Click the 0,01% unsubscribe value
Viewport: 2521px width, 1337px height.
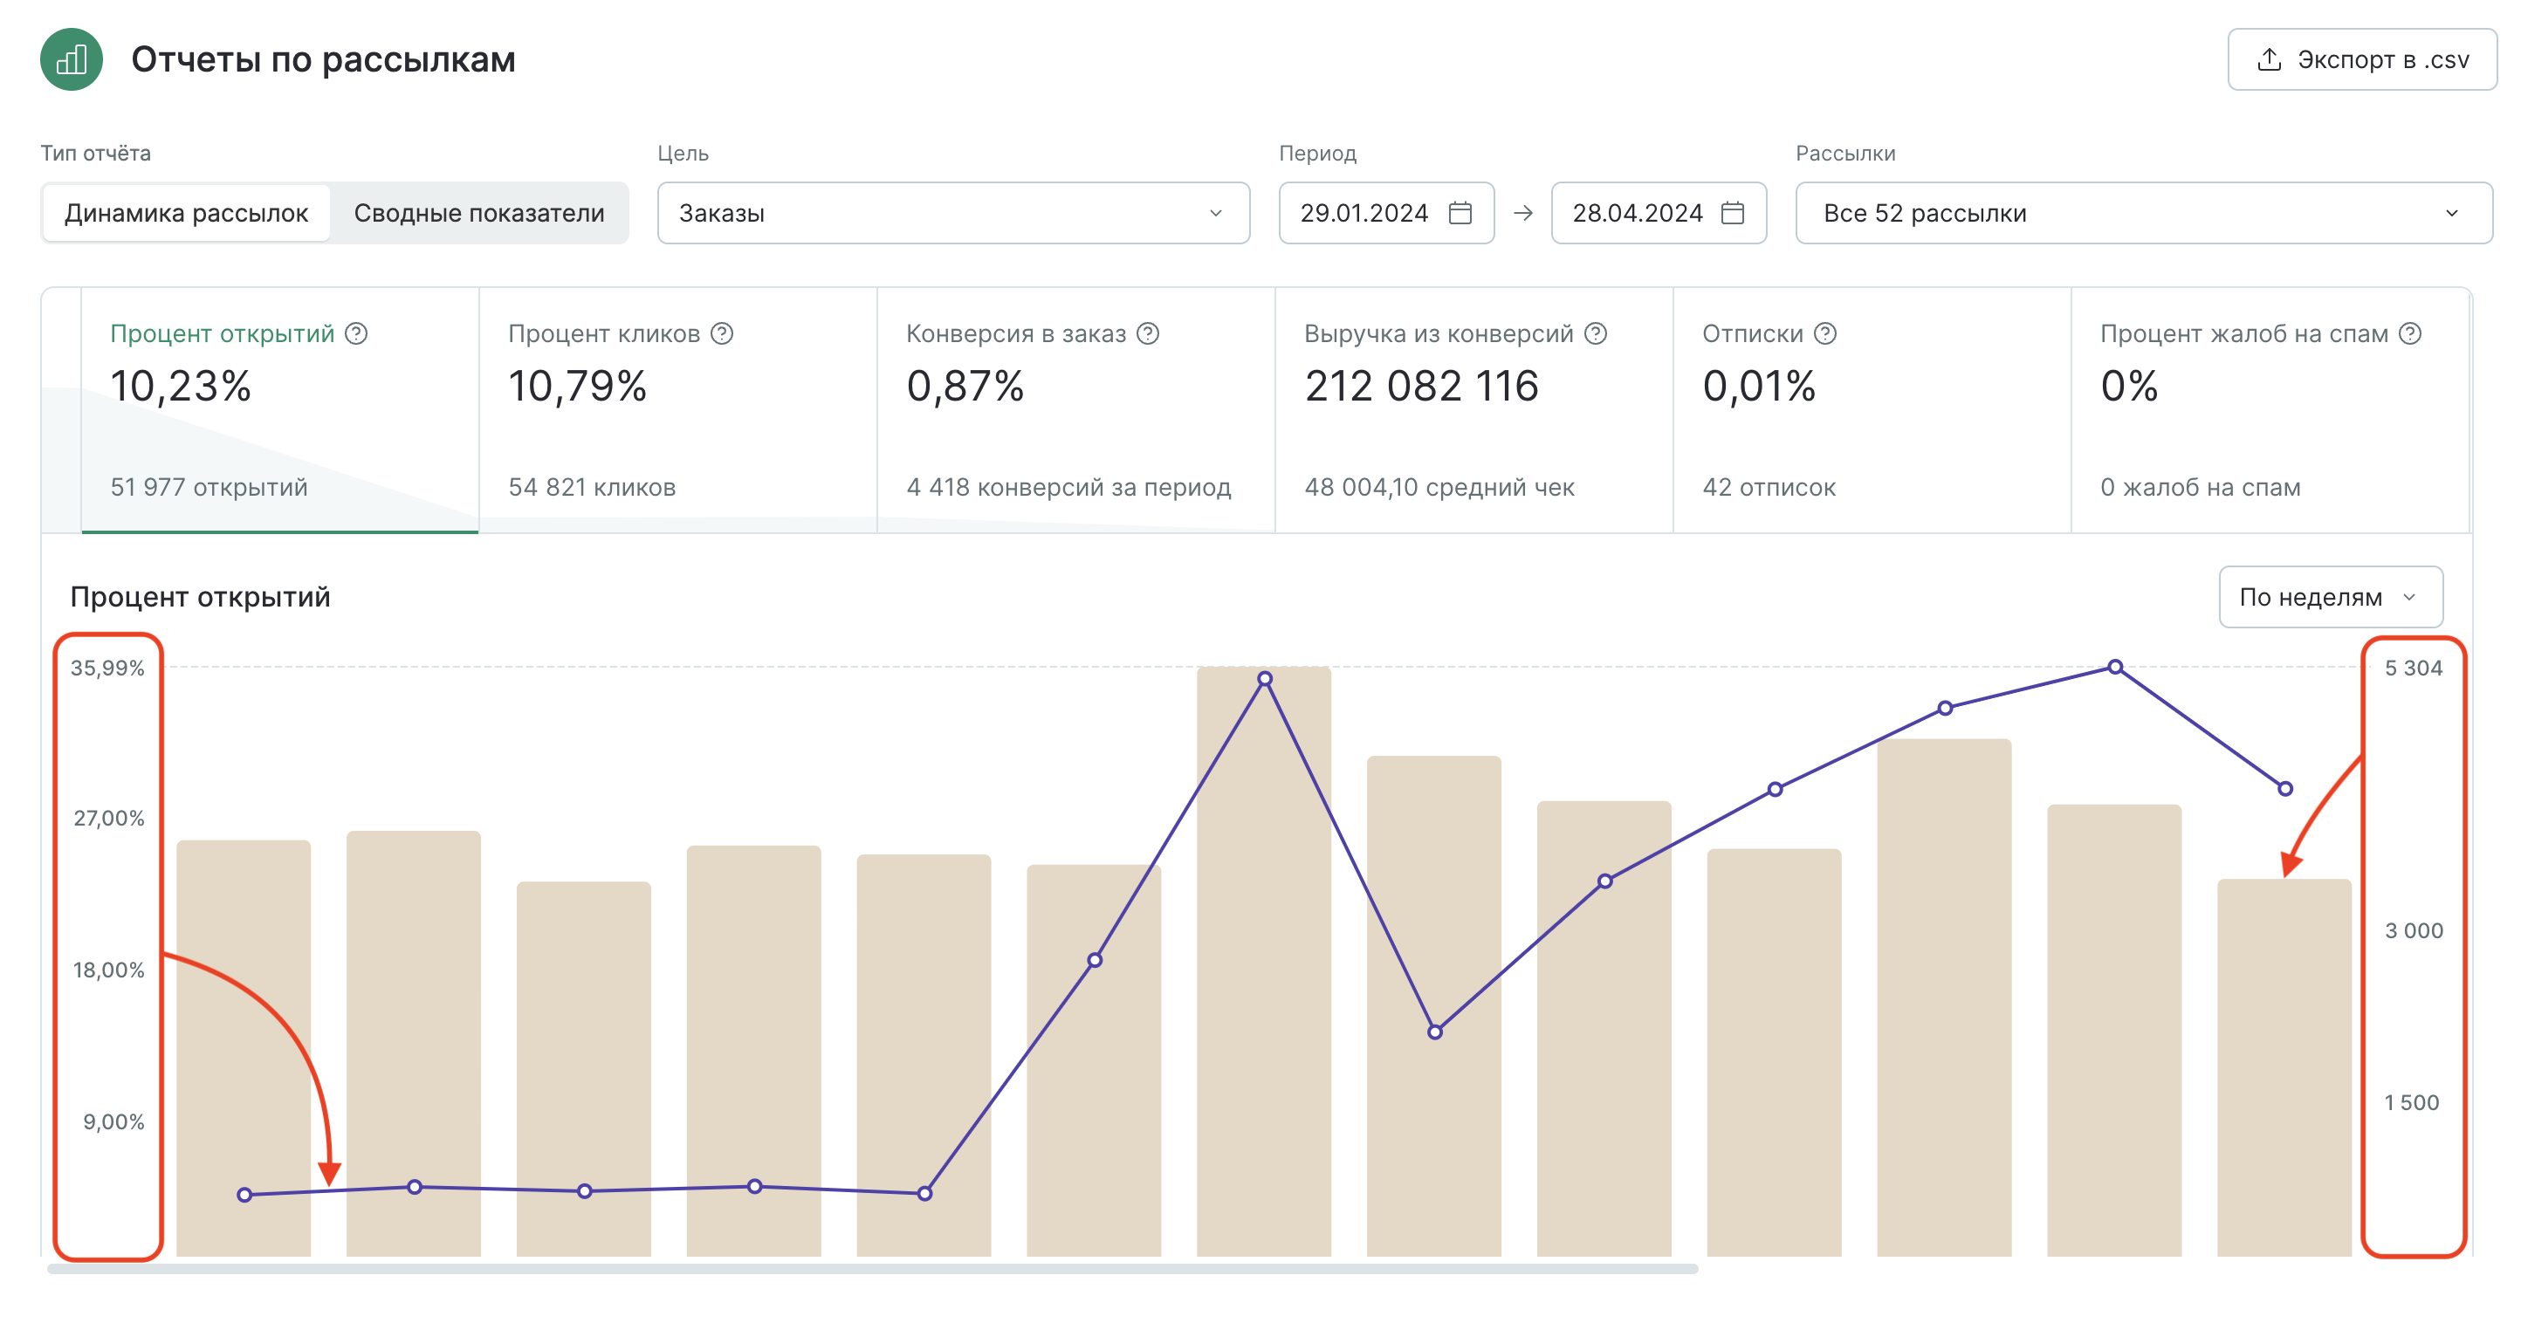click(1759, 386)
